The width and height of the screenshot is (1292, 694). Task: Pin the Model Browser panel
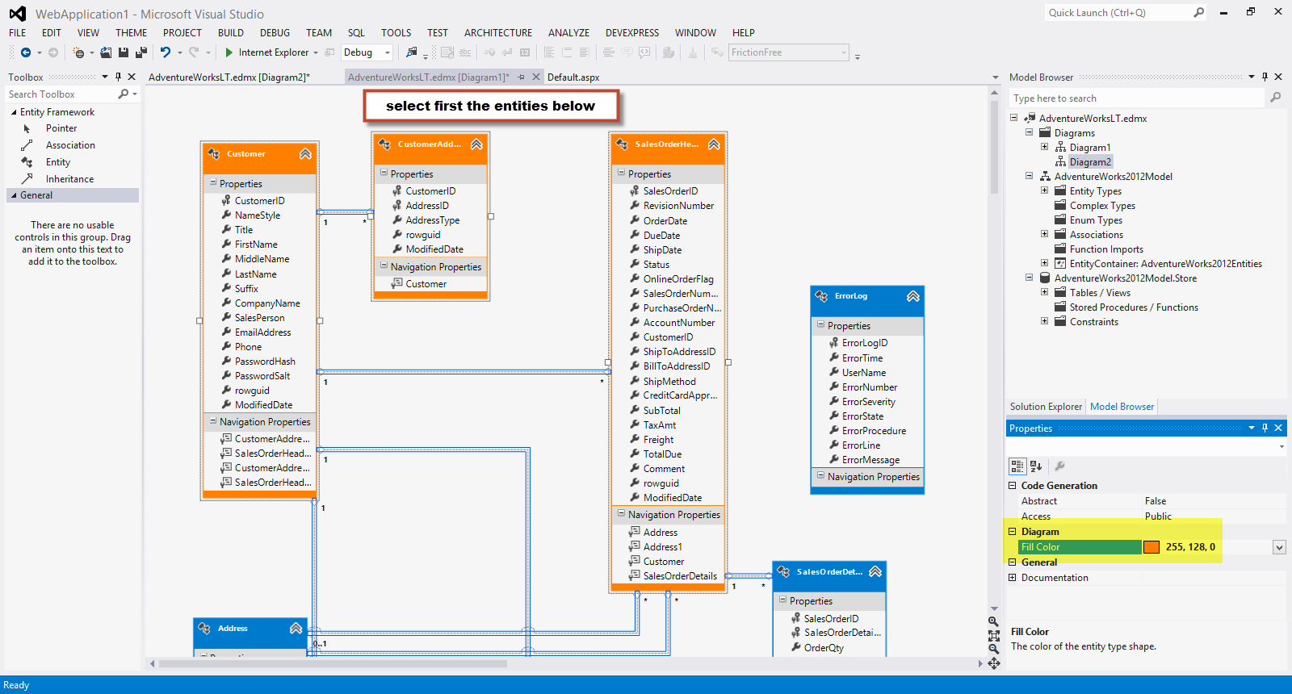point(1265,77)
